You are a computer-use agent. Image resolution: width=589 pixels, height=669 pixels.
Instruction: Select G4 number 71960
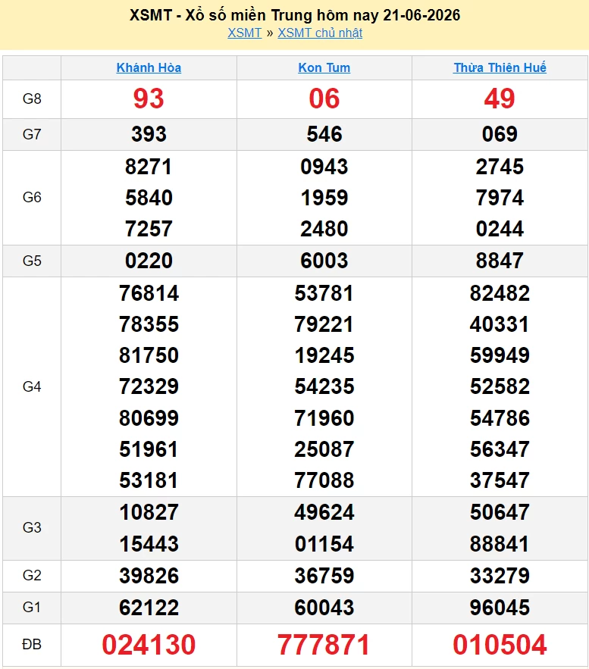click(x=324, y=418)
